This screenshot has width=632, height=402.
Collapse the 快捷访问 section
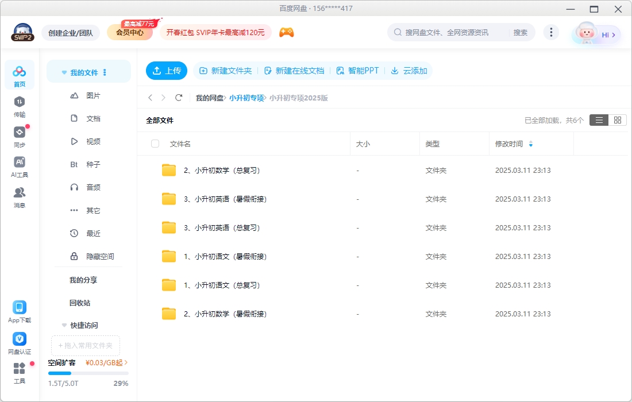(64, 325)
